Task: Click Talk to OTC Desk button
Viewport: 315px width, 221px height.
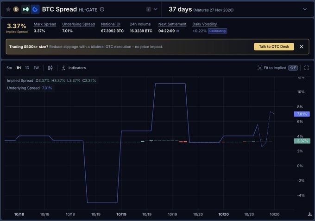Action: click(x=274, y=46)
